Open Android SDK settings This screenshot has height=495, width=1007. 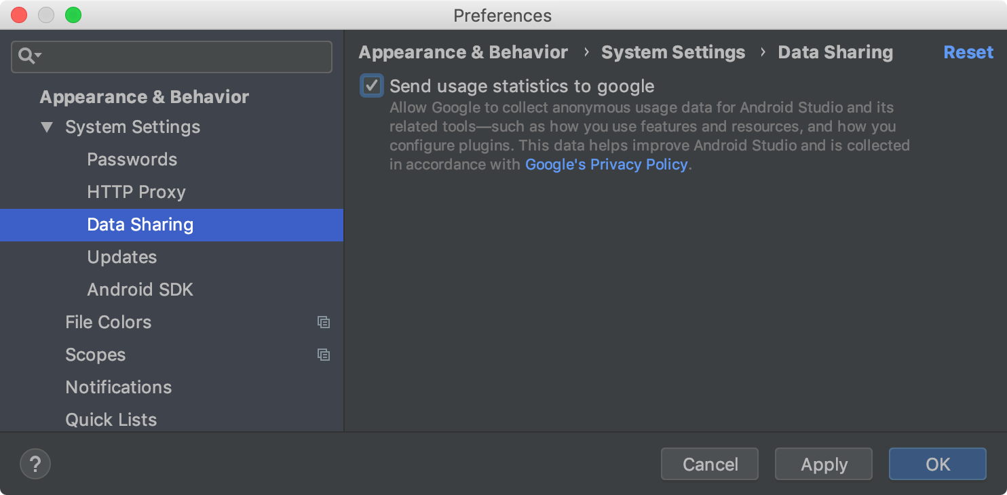pyautogui.click(x=140, y=290)
